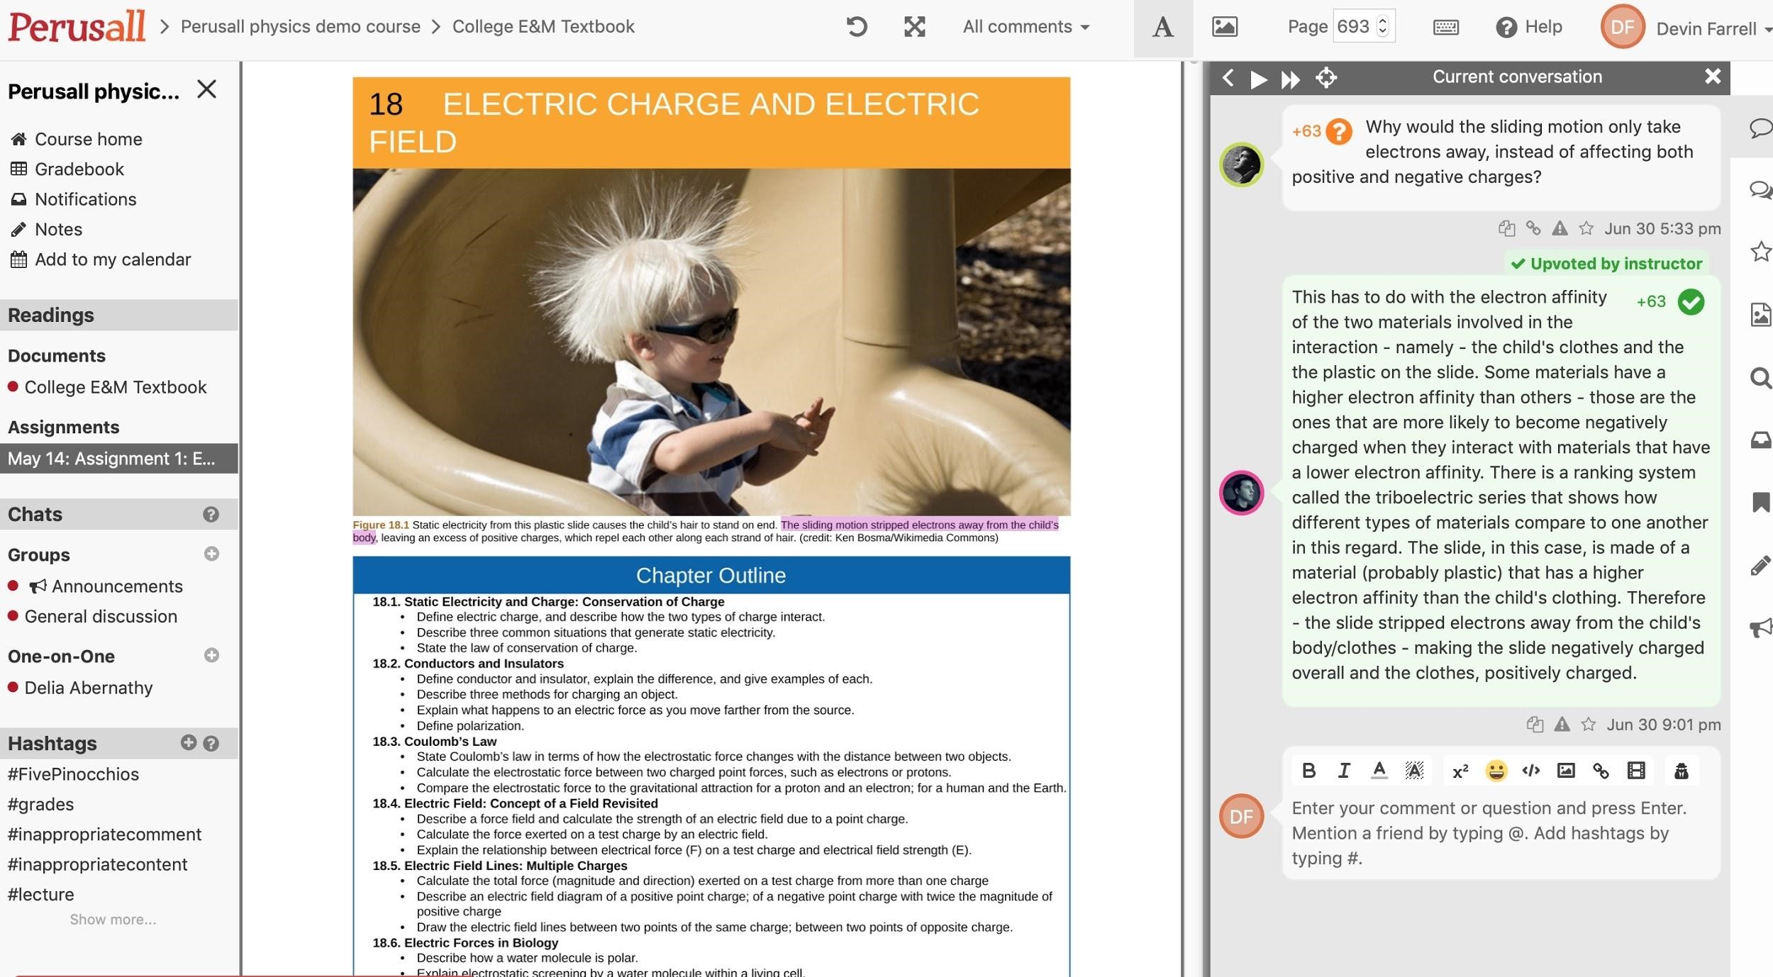Image resolution: width=1773 pixels, height=977 pixels.
Task: Close the Current conversation panel
Action: click(x=1713, y=77)
